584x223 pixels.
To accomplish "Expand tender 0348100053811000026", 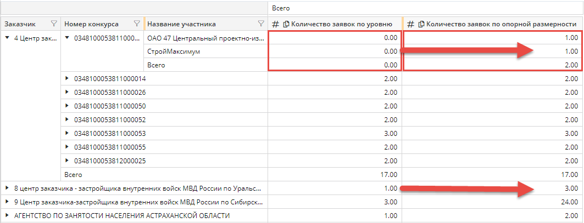I will click(68, 93).
